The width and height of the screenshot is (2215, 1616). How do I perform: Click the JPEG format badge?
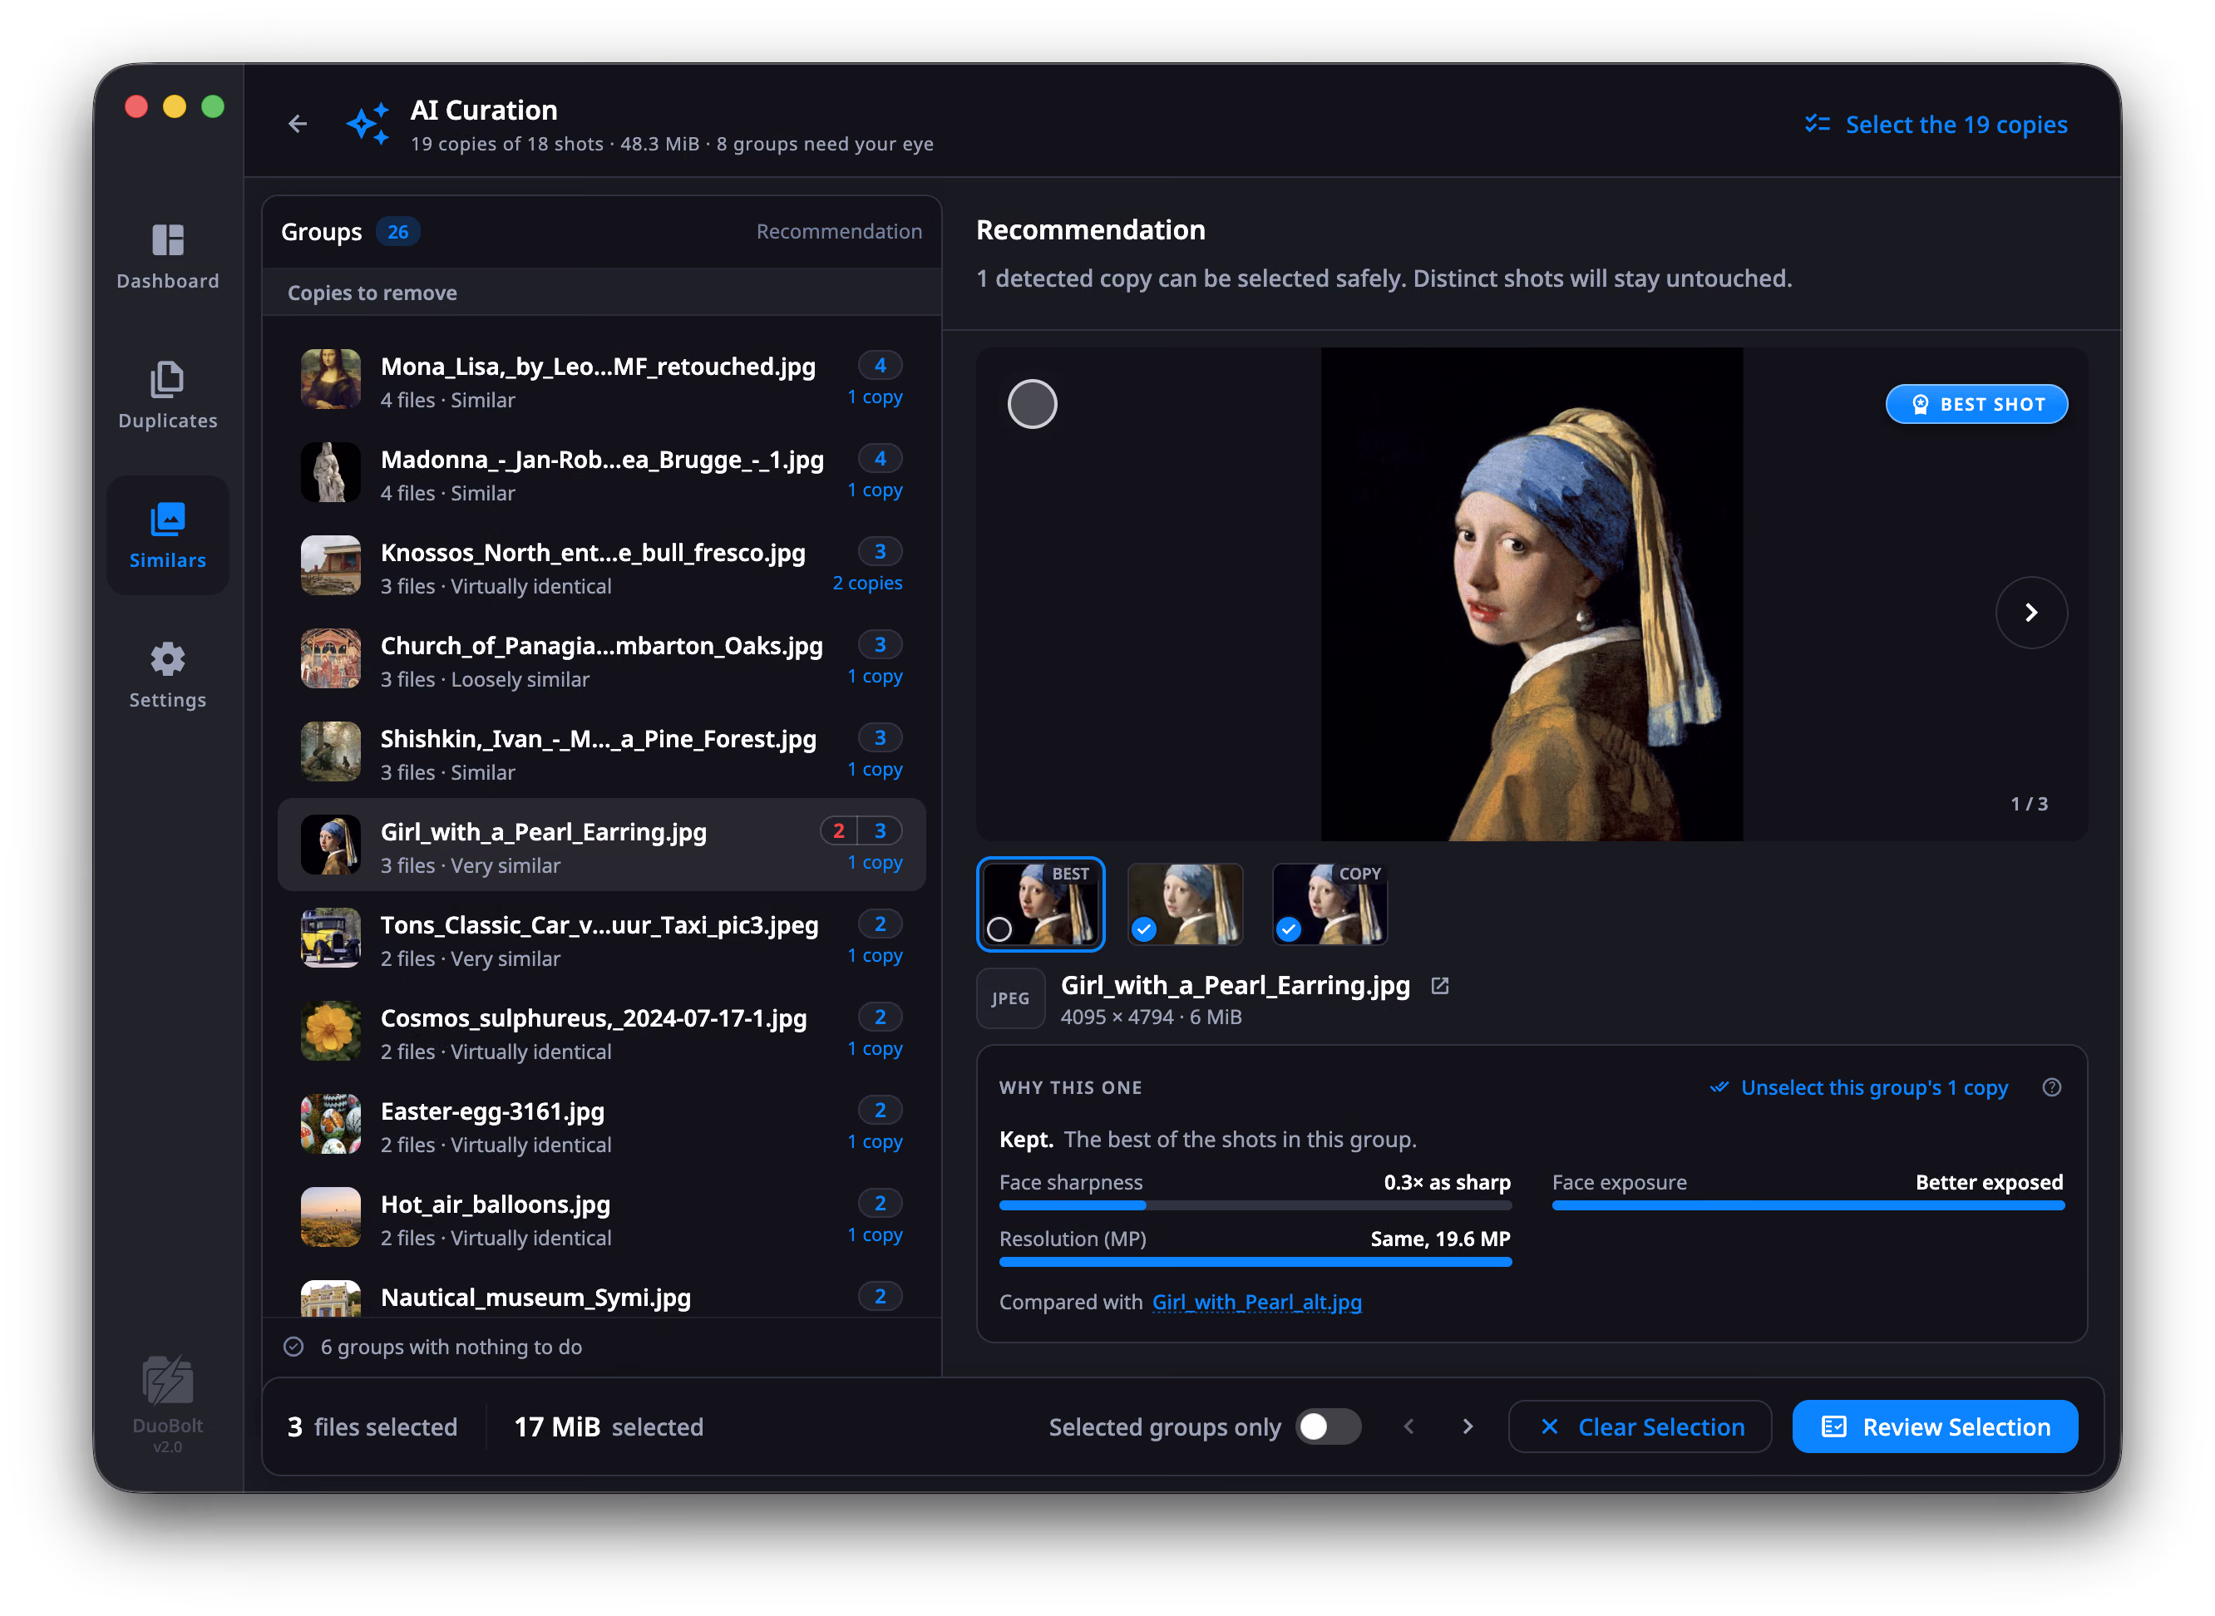[1011, 998]
